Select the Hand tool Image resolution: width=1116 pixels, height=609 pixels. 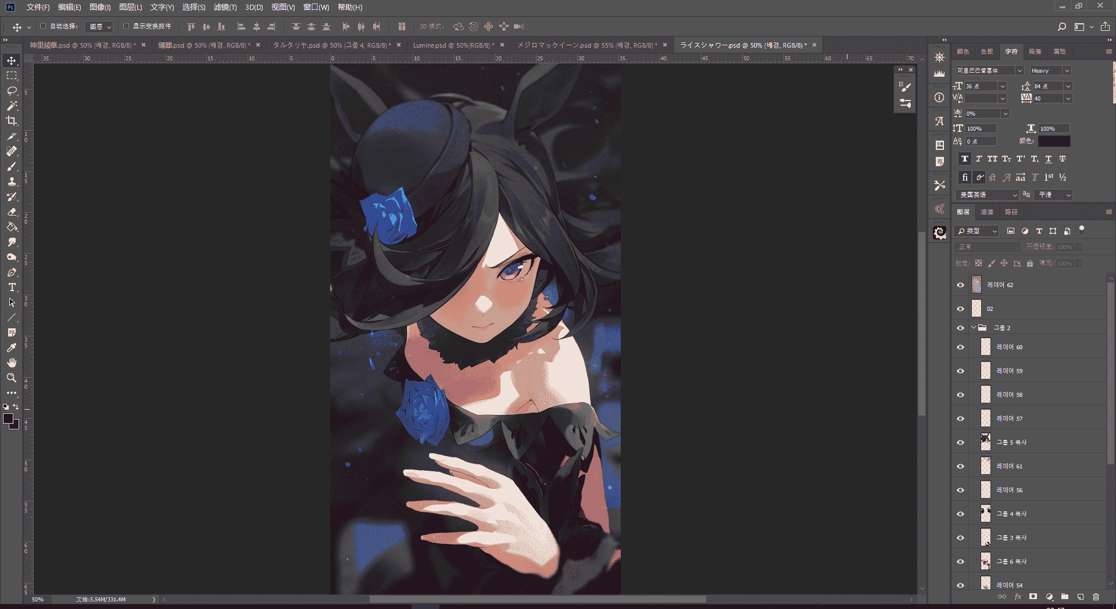(x=12, y=363)
